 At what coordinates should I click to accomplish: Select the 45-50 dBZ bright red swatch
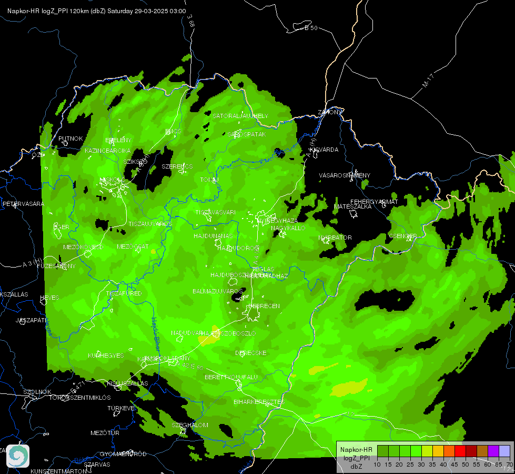pyautogui.click(x=460, y=451)
